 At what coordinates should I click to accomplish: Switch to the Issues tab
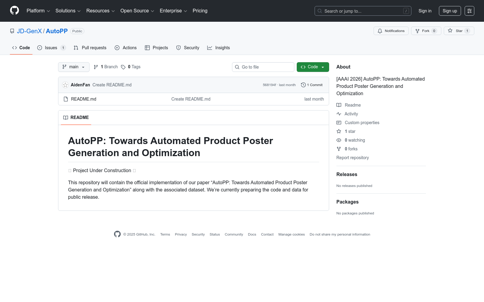pos(51,48)
